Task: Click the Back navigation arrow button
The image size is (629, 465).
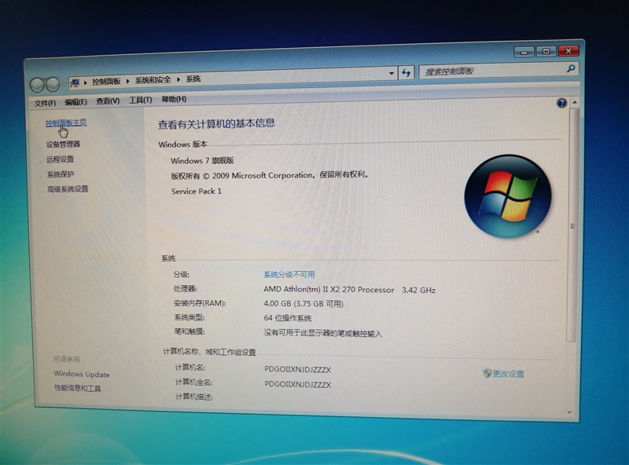Action: coord(37,85)
